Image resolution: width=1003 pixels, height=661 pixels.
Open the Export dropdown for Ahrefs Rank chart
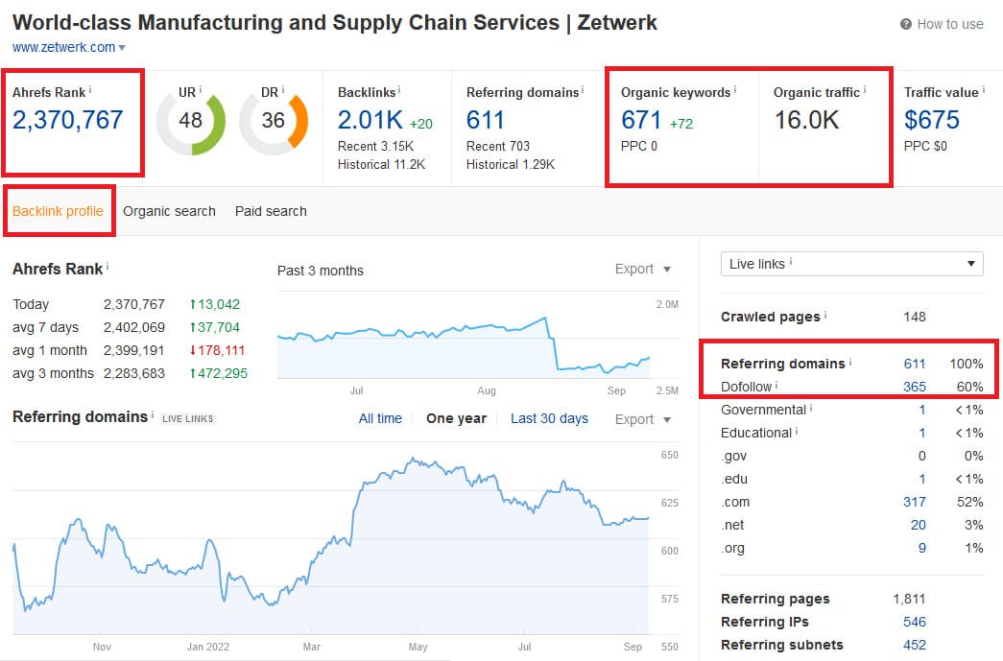(634, 270)
